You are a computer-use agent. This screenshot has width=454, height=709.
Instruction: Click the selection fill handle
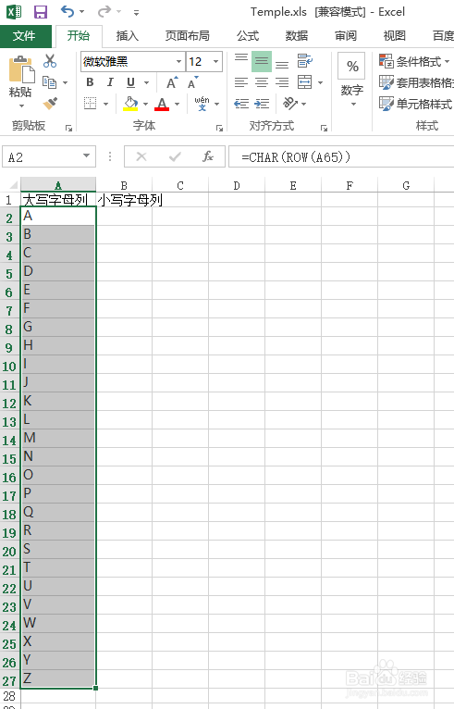95,688
